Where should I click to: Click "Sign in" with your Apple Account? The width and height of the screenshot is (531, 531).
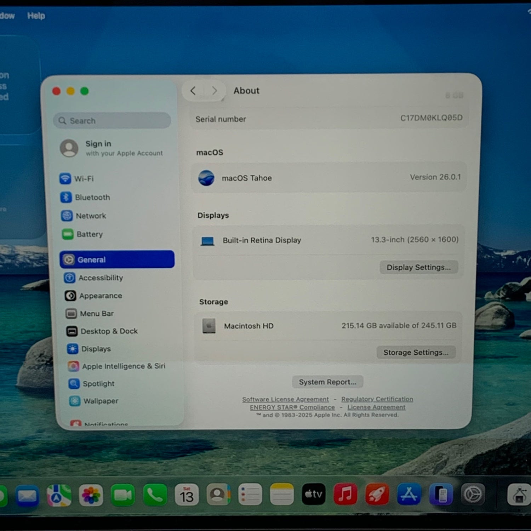98,144
